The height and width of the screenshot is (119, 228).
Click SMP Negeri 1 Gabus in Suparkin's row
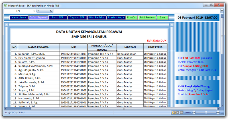[155, 54]
